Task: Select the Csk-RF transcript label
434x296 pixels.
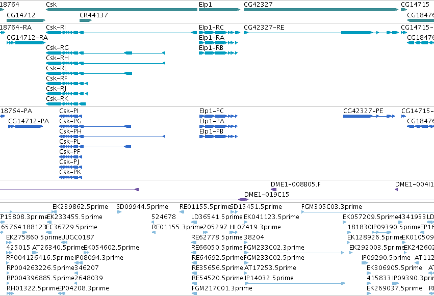Action: (x=57, y=78)
